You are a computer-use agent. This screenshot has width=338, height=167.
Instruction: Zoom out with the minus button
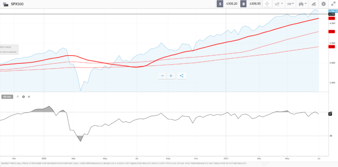162,76
